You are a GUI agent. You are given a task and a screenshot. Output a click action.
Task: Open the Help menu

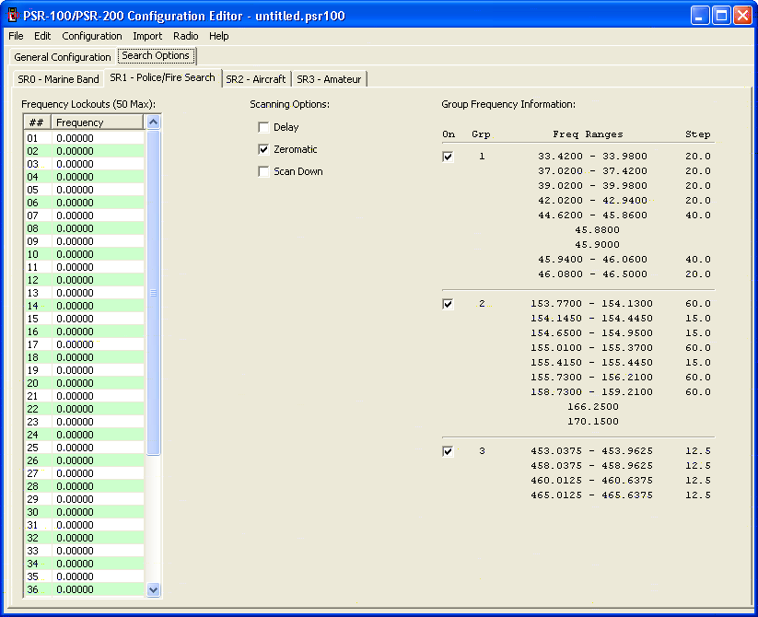coord(219,36)
